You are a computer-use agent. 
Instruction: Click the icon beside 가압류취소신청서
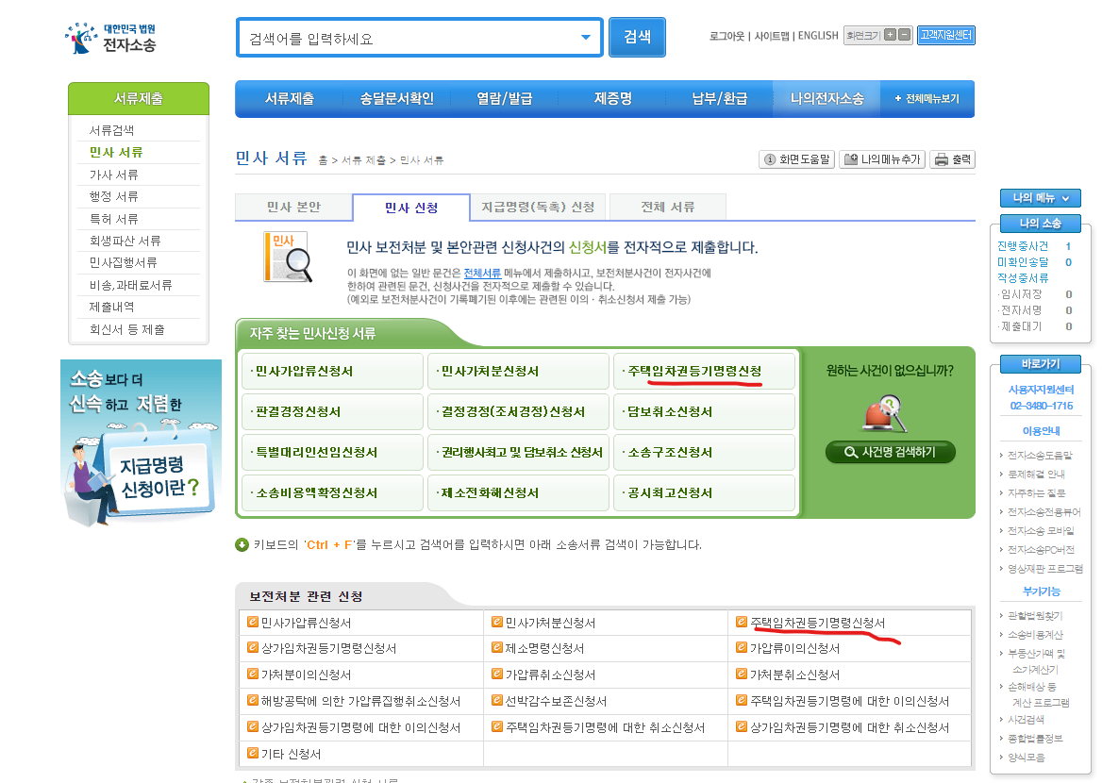tap(497, 675)
